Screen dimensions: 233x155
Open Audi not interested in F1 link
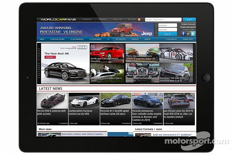172,135
